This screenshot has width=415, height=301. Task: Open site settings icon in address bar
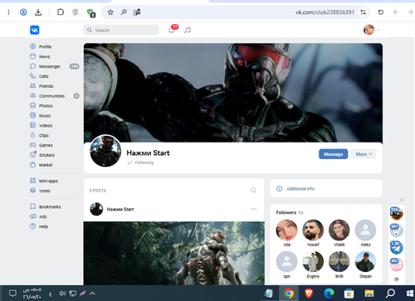point(363,12)
